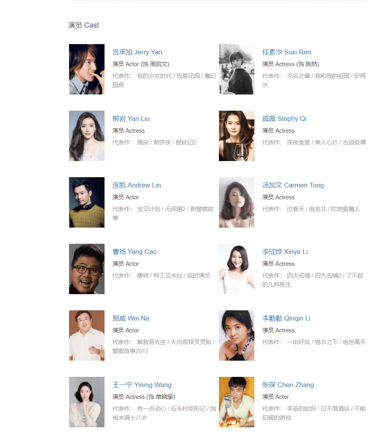Open Wei Na's profile link
385x443 pixels.
(x=131, y=319)
